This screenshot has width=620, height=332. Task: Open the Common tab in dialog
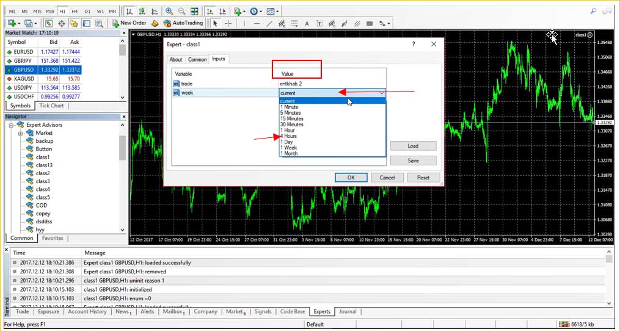(x=197, y=59)
